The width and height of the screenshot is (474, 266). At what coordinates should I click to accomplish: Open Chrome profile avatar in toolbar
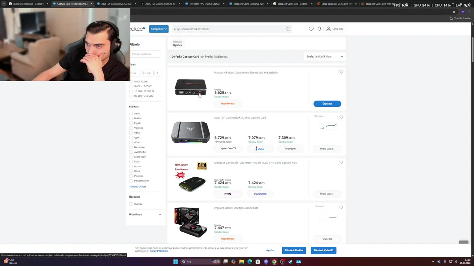pyautogui.click(x=463, y=11)
